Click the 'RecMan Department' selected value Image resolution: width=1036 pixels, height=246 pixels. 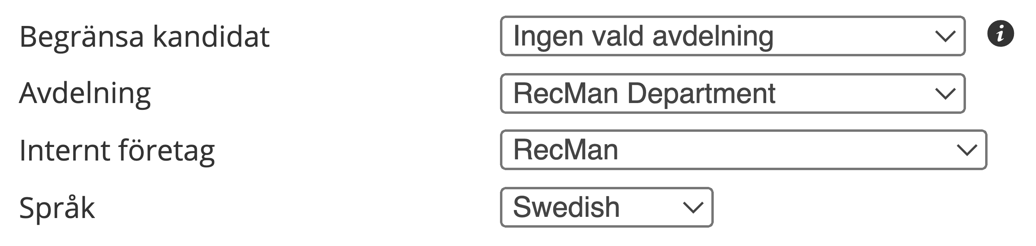644,93
